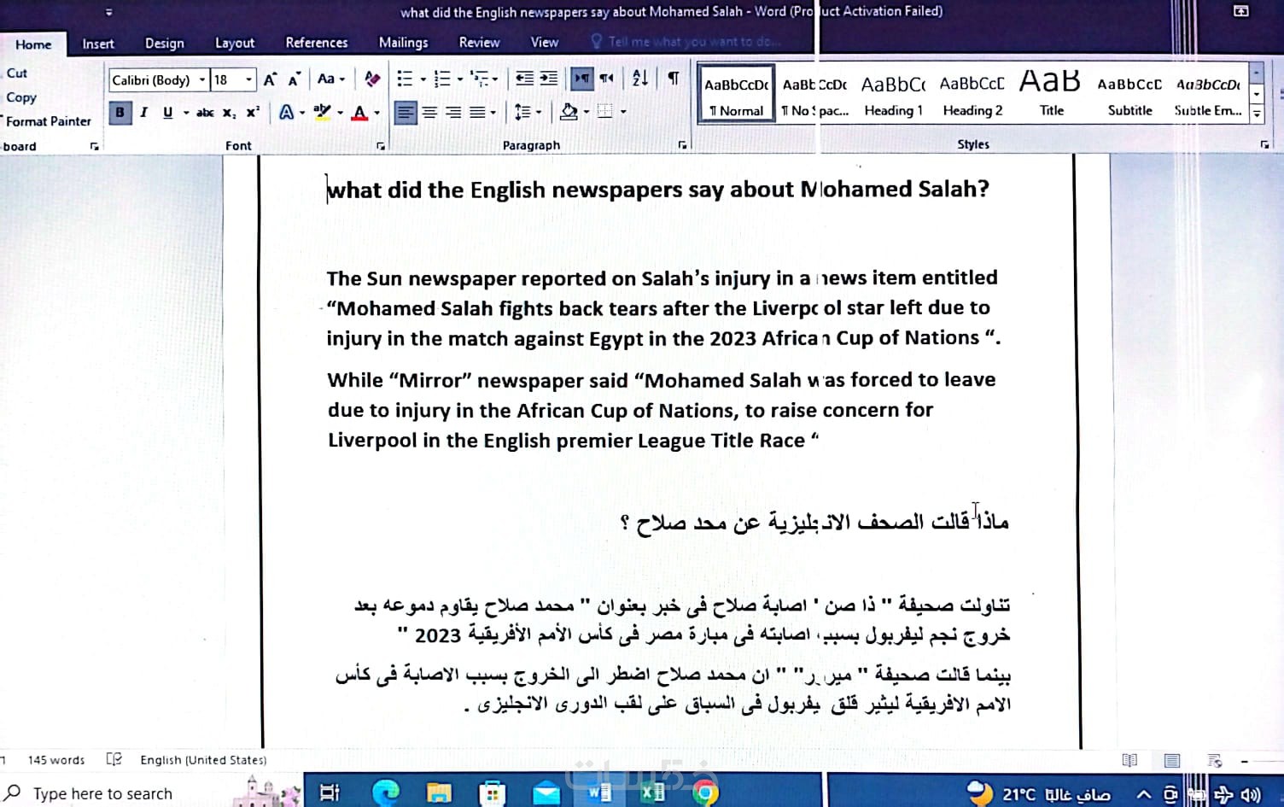Open the Clipboard dialog launcher
The image size is (1284, 807).
pos(94,146)
